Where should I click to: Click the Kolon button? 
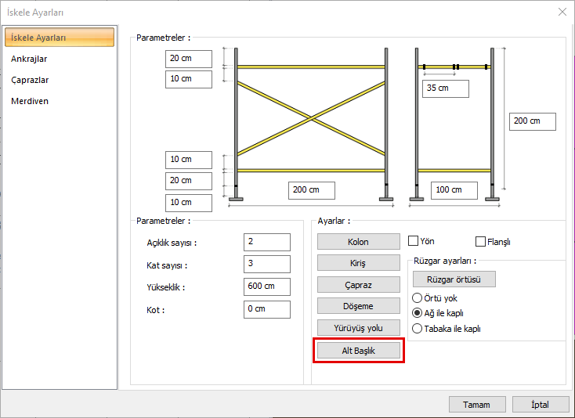(x=359, y=242)
